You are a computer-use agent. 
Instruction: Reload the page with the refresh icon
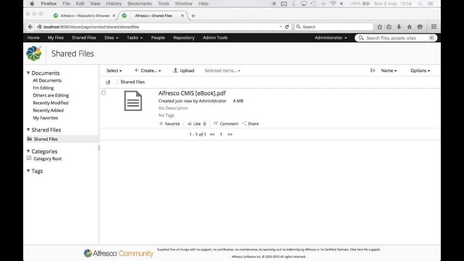click(x=287, y=27)
